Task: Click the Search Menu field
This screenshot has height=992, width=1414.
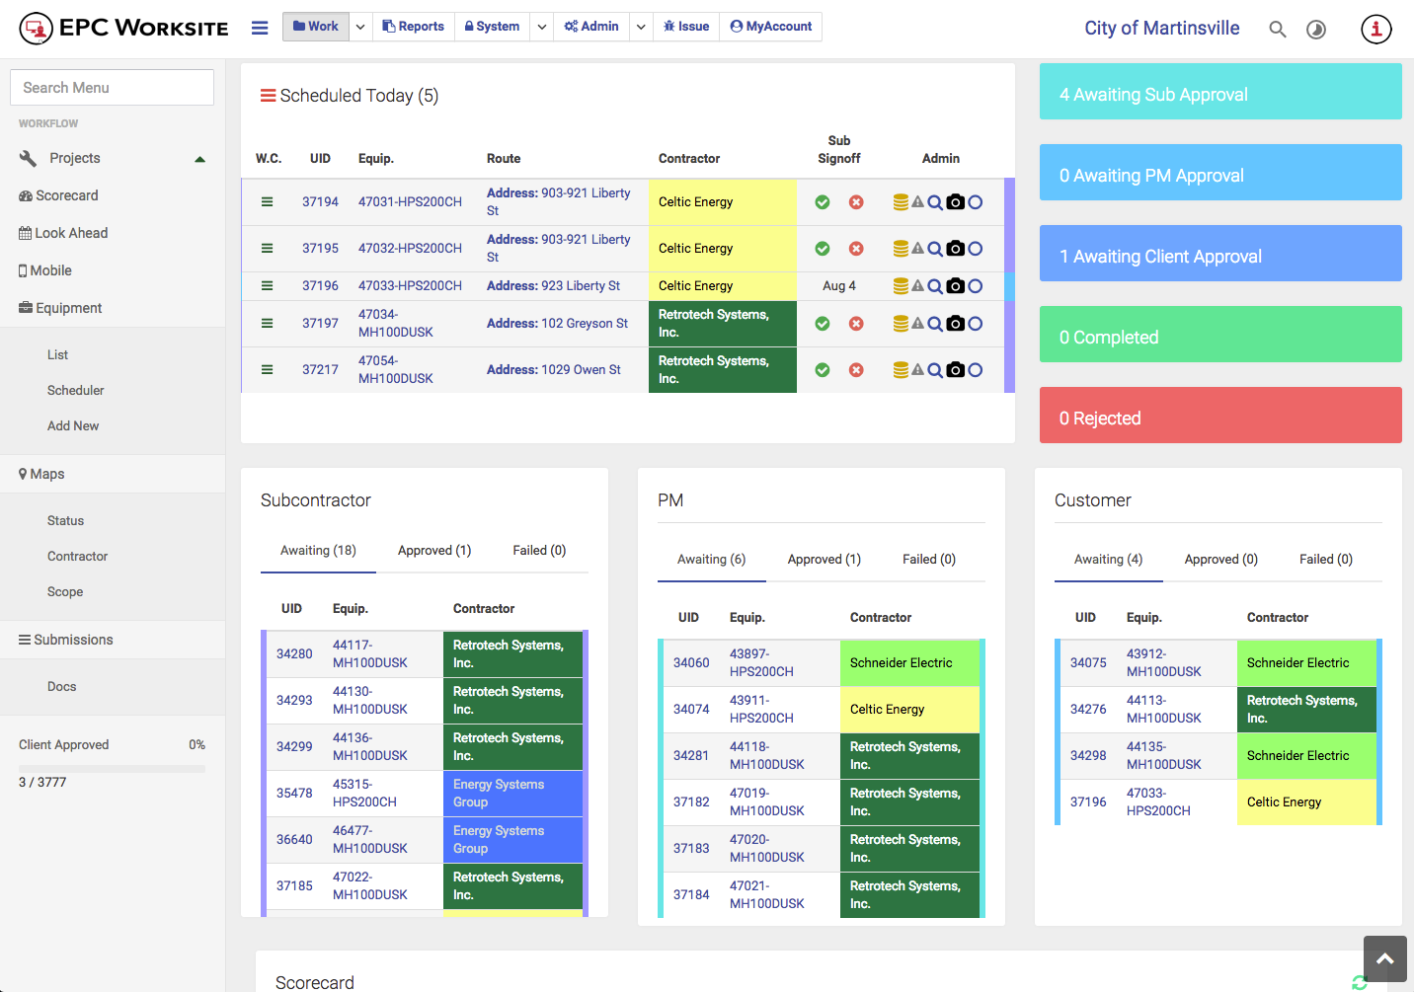Action: pyautogui.click(x=112, y=88)
